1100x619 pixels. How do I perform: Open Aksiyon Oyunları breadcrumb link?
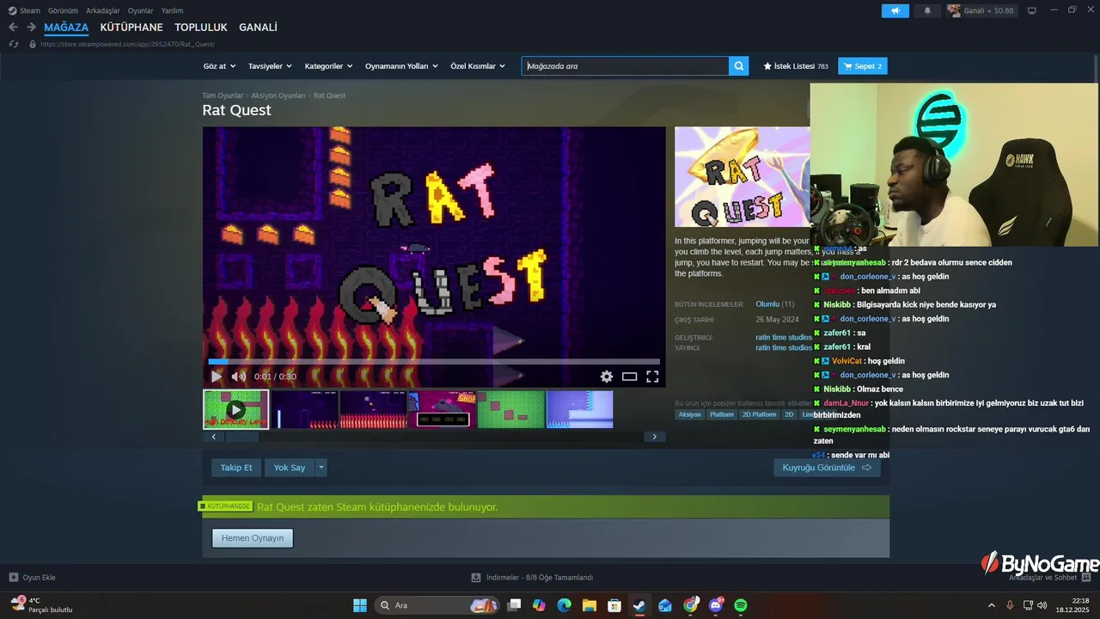pos(278,95)
